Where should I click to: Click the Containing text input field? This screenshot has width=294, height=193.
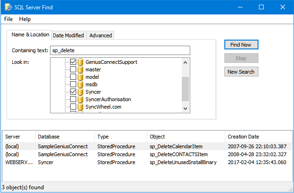pyautogui.click(x=120, y=50)
